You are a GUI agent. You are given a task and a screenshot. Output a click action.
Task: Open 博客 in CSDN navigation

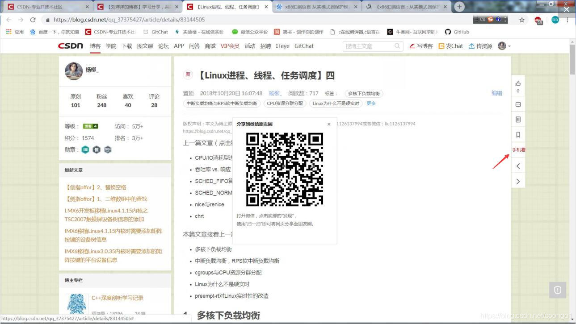coord(95,46)
